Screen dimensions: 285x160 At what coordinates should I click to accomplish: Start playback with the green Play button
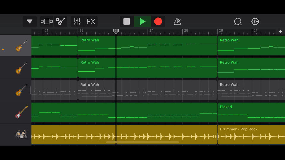(142, 21)
